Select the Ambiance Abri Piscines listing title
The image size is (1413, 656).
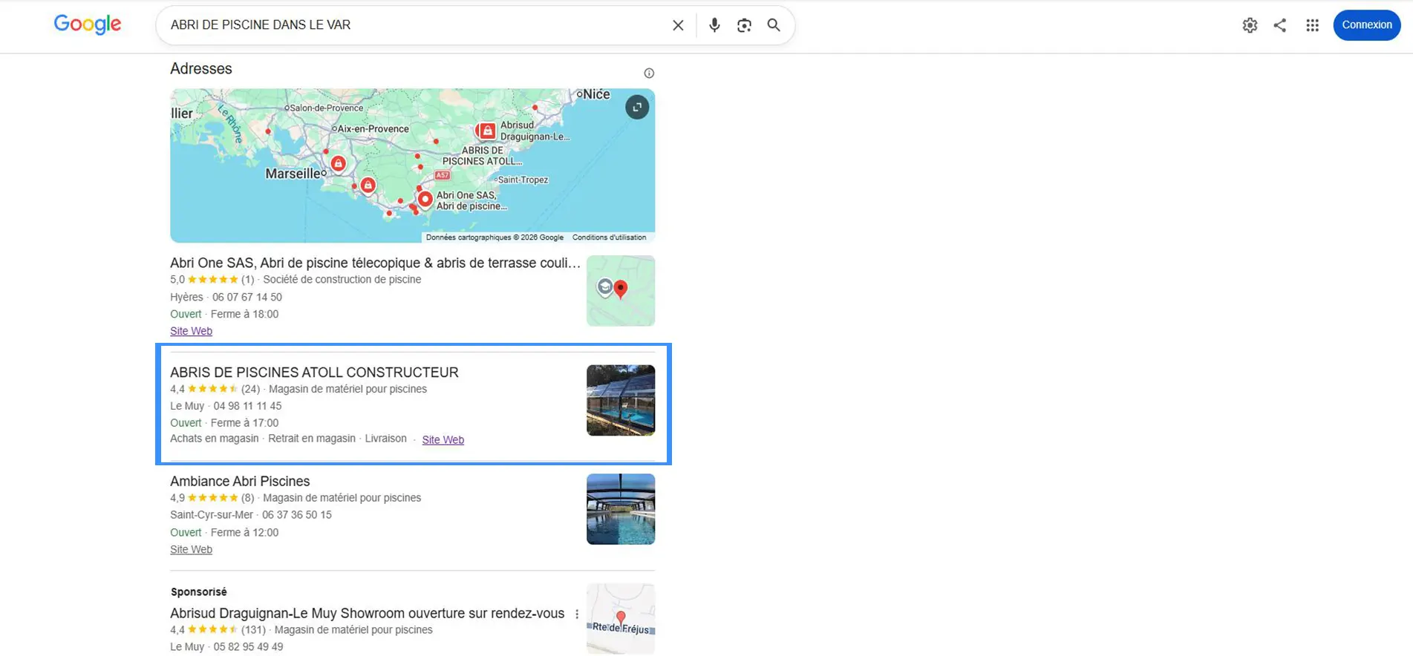240,481
